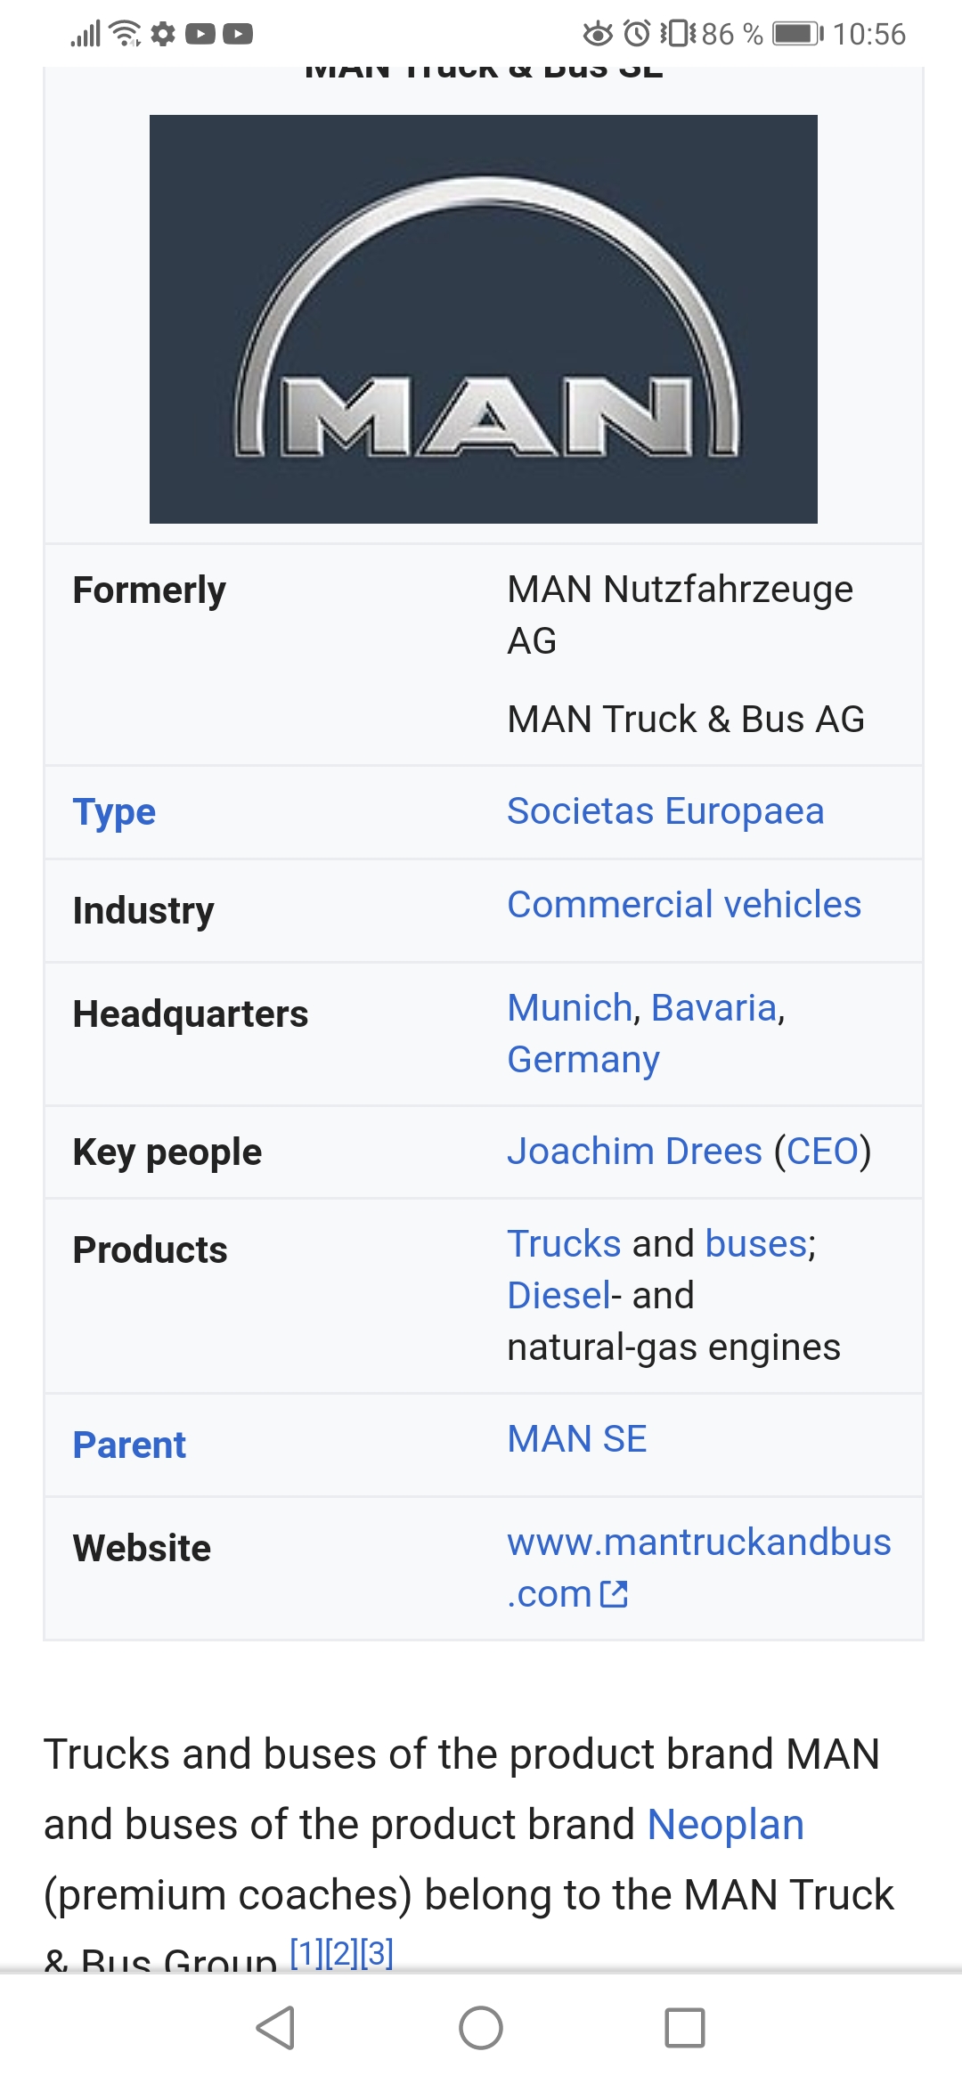Tap the Android home circle icon
This screenshot has height=2084, width=962.
481,2028
